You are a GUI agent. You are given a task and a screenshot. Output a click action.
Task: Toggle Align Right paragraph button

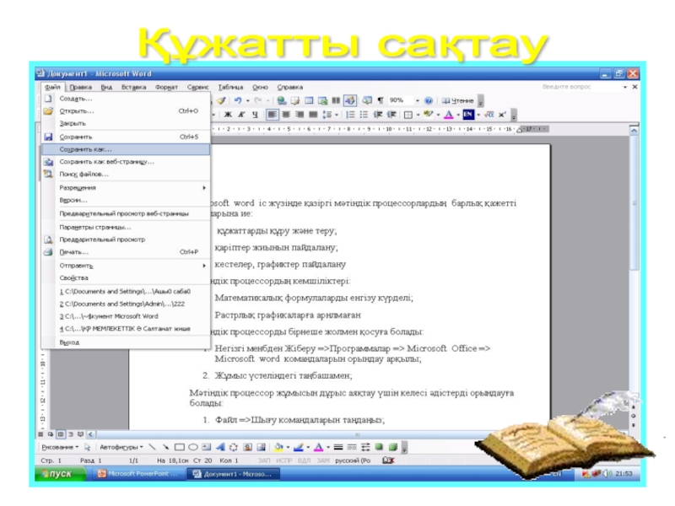[300, 115]
